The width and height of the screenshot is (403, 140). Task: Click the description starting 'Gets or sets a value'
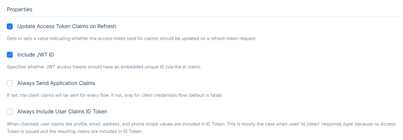(132, 38)
